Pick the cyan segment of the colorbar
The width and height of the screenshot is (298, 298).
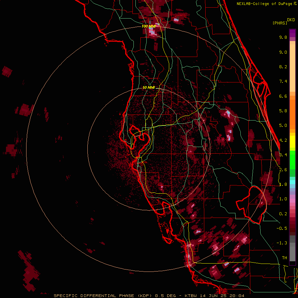click(292, 182)
